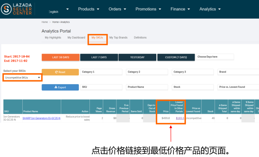Select the LAST 30 DAYS range

[60, 57]
